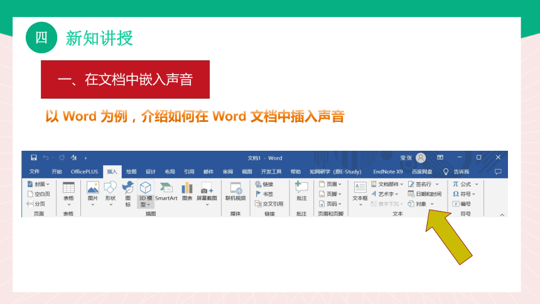Open the 审阅 tab
This screenshot has height=304, width=540.
click(228, 171)
